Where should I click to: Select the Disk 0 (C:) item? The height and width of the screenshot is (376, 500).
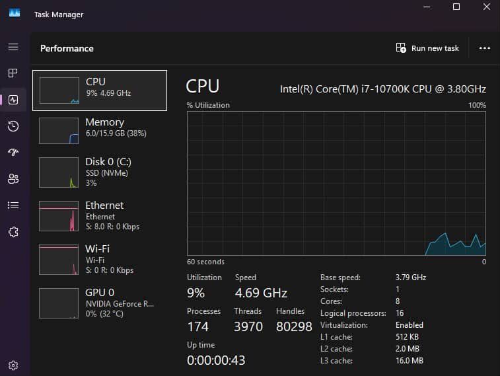pyautogui.click(x=100, y=172)
